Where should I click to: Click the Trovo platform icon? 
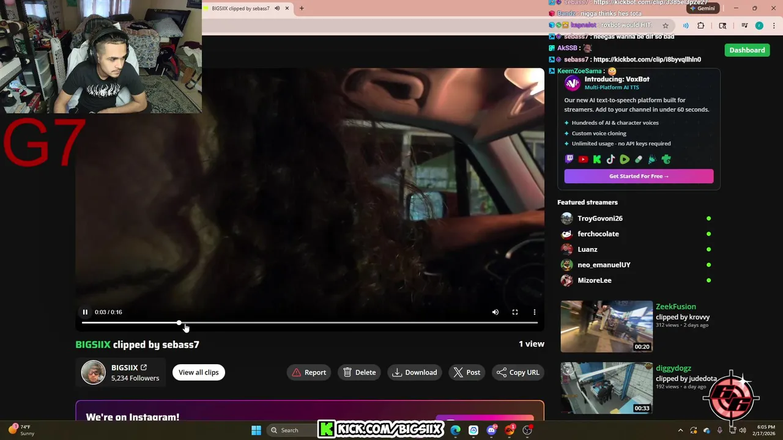[666, 159]
